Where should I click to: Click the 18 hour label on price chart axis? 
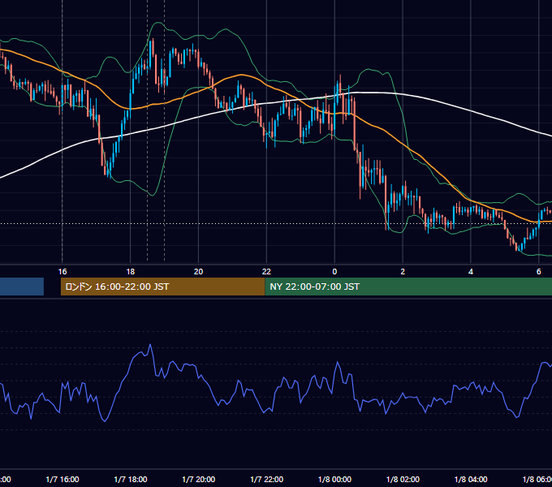point(130,271)
